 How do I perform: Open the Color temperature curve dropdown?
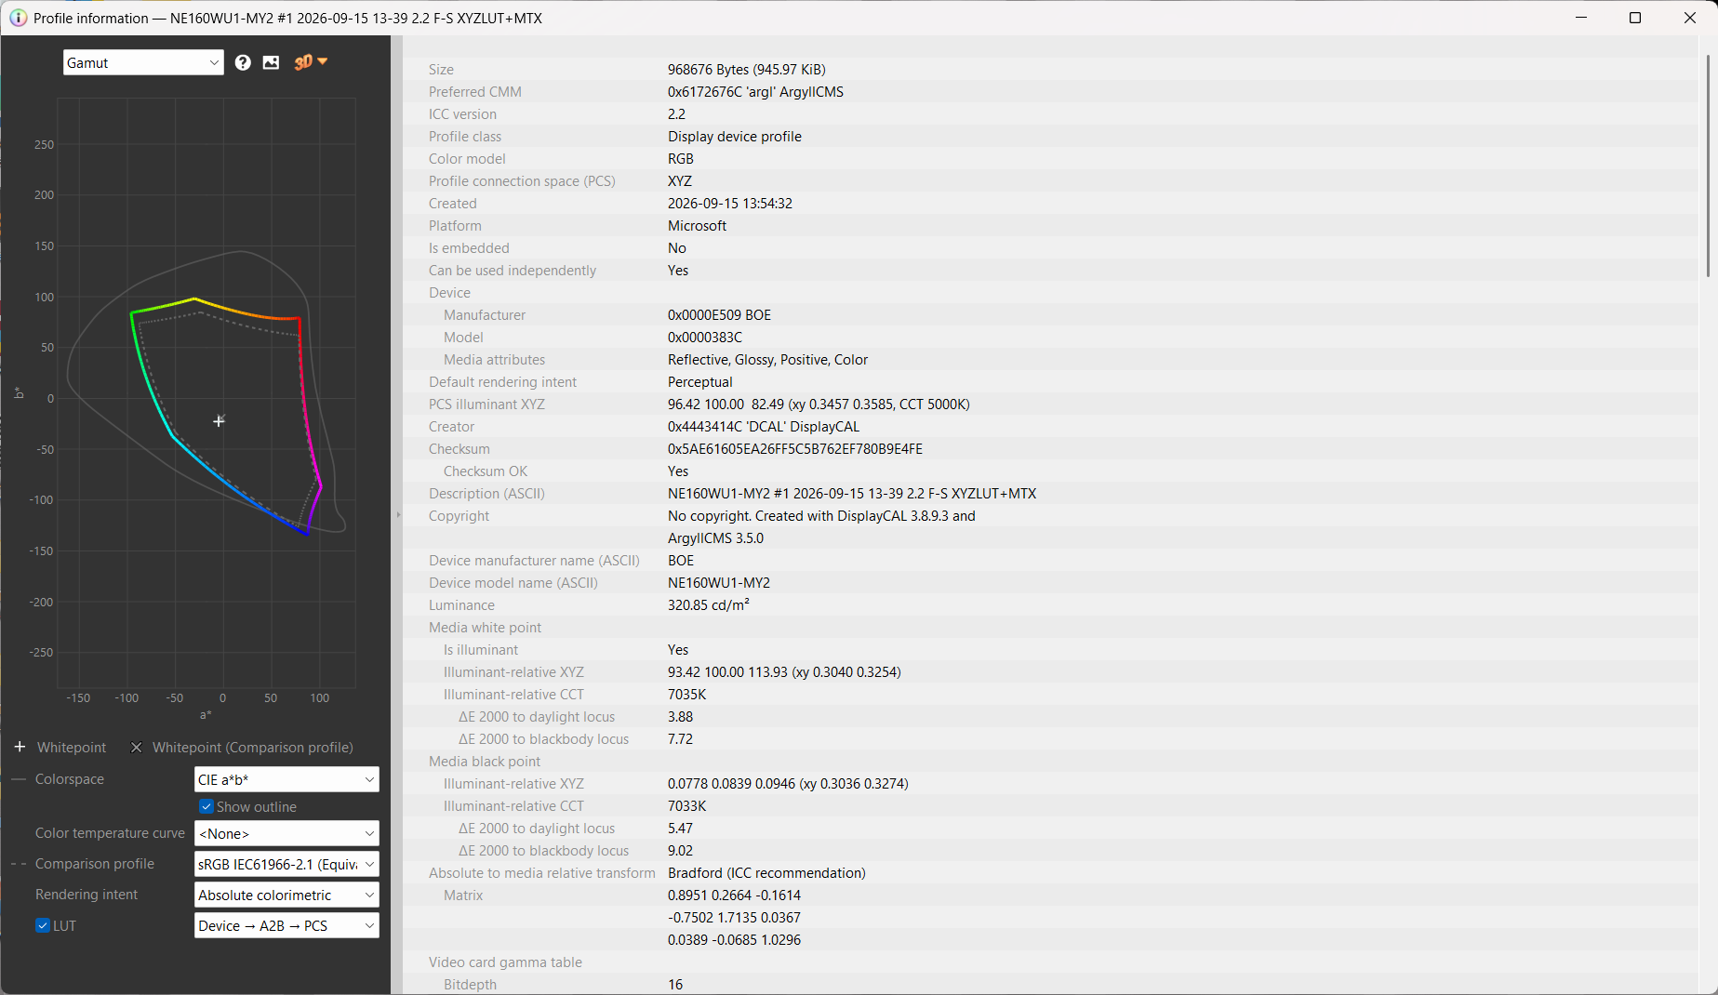286,833
